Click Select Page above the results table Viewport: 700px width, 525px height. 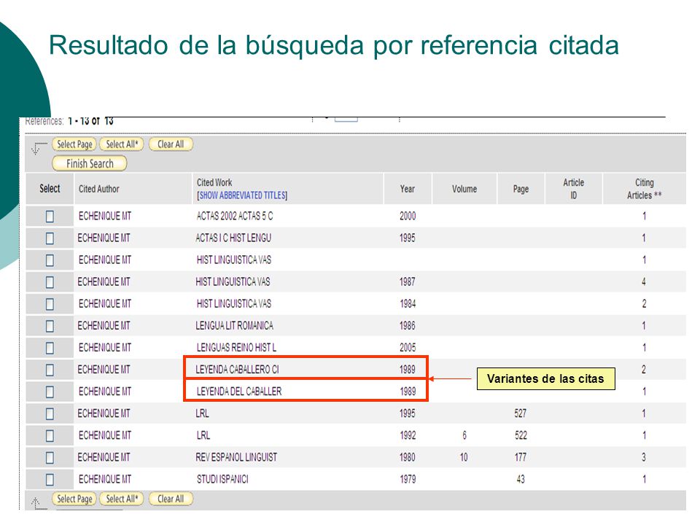(x=74, y=144)
